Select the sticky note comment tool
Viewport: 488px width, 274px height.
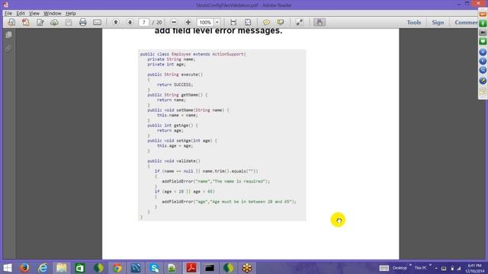[x=266, y=22]
